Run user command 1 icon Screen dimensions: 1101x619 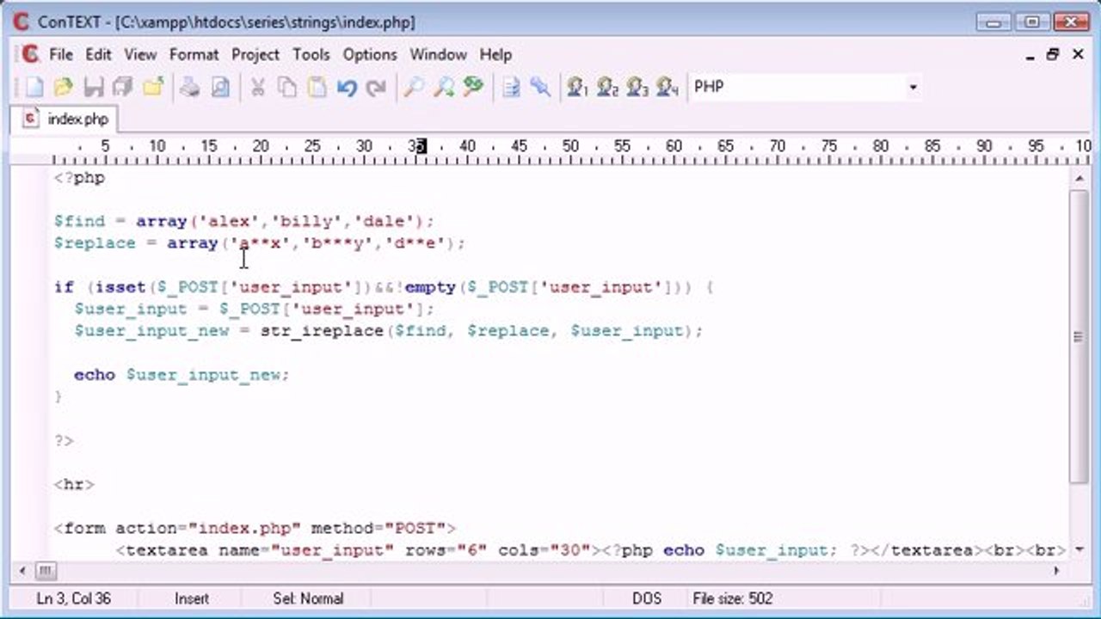[x=577, y=87]
